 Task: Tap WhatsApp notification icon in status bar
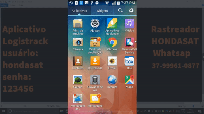tap(71, 3)
